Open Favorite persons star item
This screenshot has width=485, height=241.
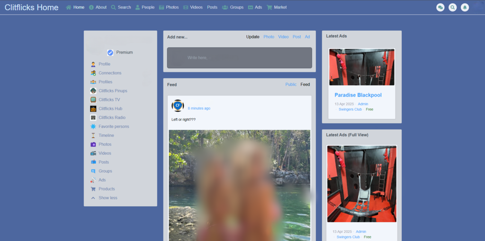(114, 126)
